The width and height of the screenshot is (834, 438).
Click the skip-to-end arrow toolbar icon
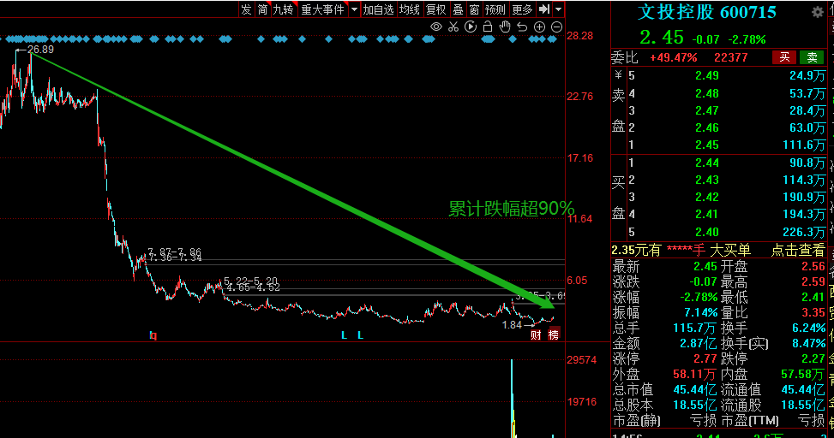(544, 9)
